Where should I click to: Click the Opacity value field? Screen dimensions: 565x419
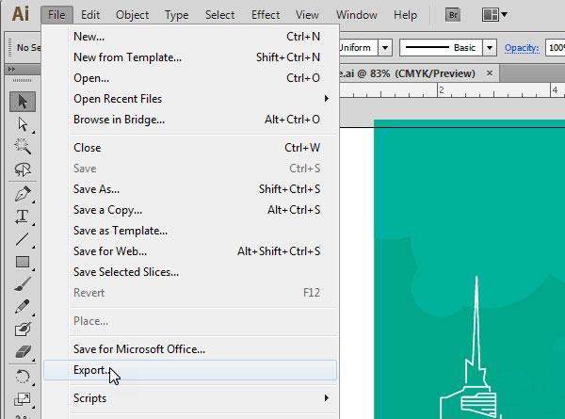point(556,48)
